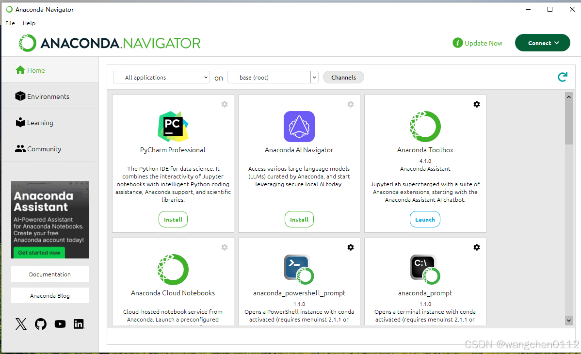Click the Learning book icon
581x354 pixels.
20,122
